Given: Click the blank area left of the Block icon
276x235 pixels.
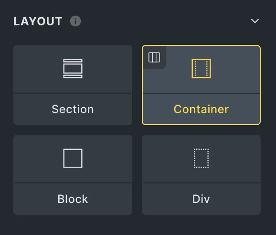Looking at the screenshot, I should tap(39, 159).
